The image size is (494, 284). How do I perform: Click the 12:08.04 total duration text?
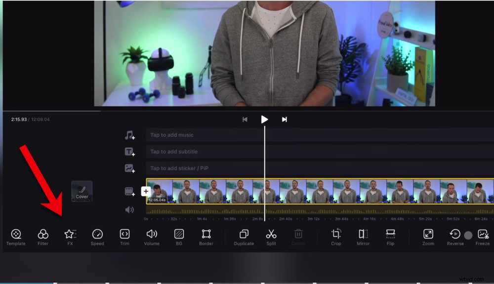coord(41,120)
